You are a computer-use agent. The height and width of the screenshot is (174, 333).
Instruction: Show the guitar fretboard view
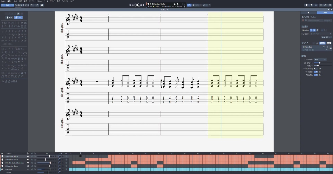(306, 5)
